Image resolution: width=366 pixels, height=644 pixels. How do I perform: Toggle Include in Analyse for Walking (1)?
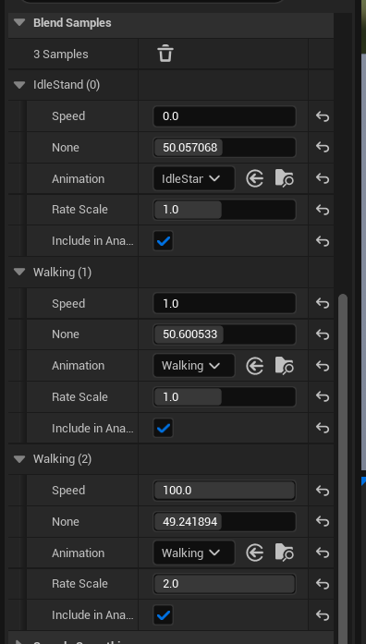pyautogui.click(x=164, y=428)
